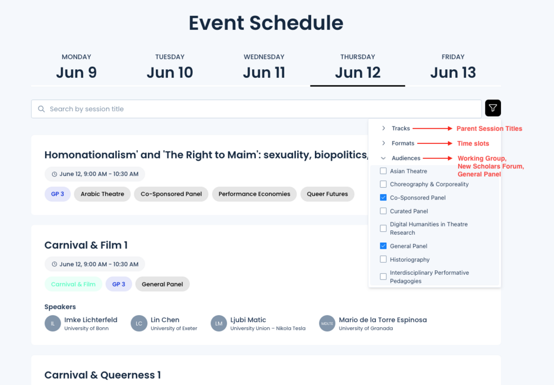Open speaker Imke Lichterfeld's name

click(x=91, y=320)
